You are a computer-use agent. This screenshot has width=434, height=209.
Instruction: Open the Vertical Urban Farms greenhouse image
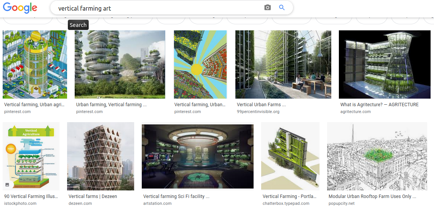[x=283, y=64]
